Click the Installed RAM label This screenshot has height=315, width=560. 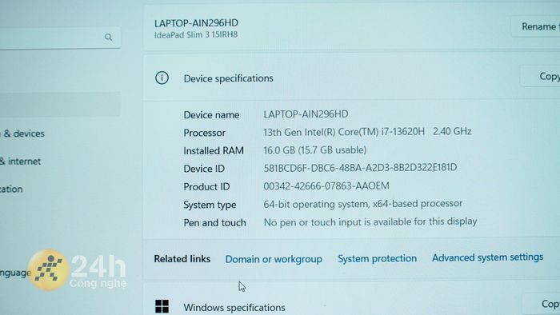coord(214,150)
